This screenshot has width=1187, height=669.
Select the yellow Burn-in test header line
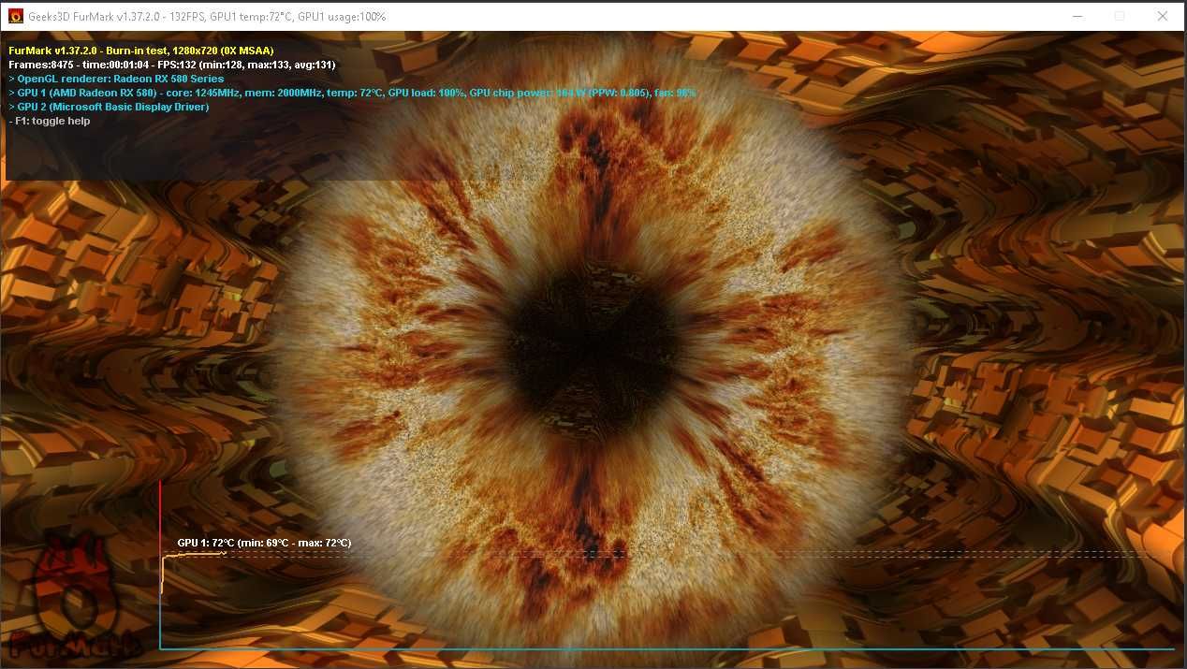click(x=140, y=51)
